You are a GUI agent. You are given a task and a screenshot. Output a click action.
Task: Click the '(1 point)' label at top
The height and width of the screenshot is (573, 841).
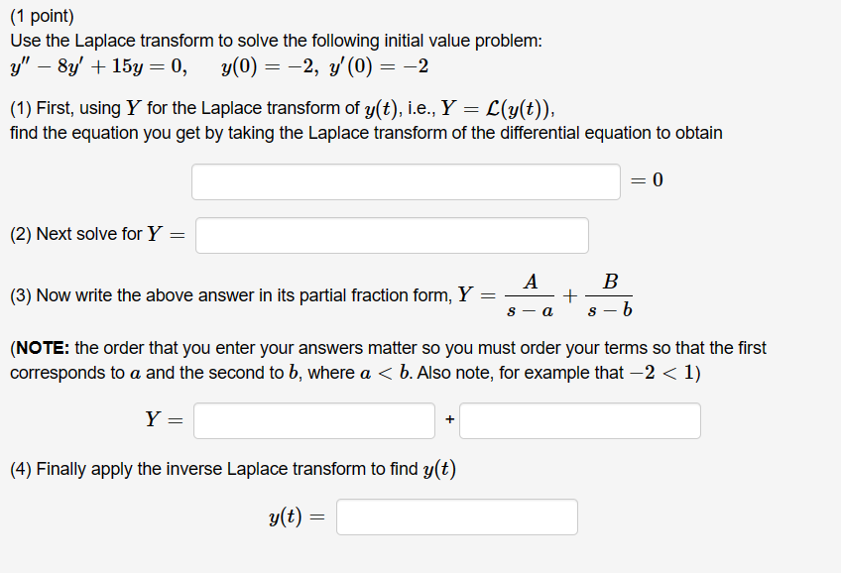tap(42, 16)
